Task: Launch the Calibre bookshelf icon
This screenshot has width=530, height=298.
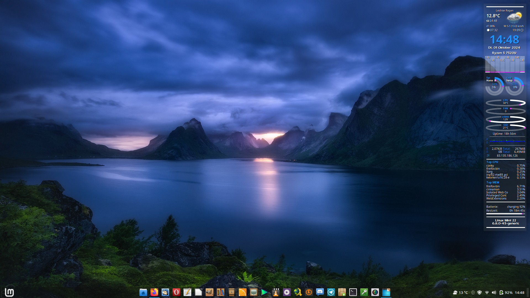Action: click(x=220, y=292)
